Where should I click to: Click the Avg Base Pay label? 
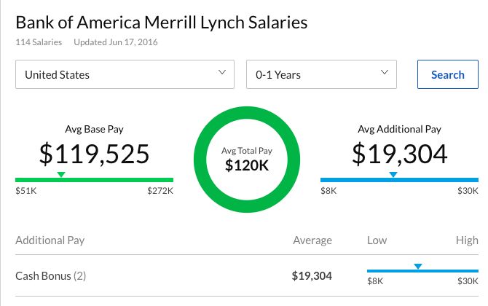point(94,129)
